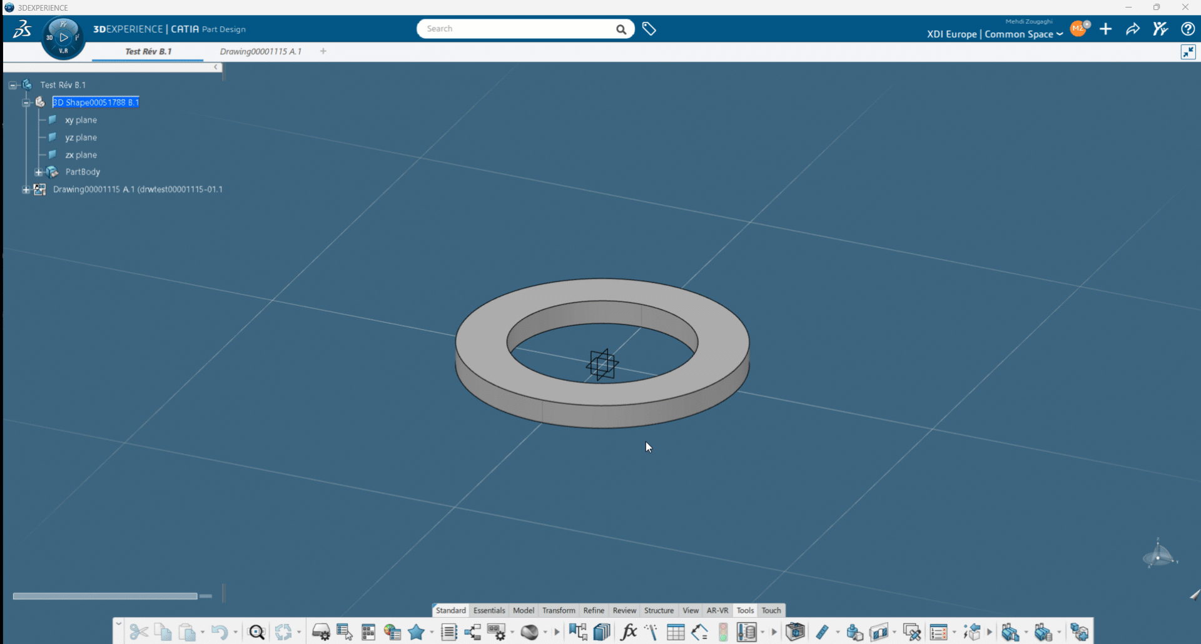Open the Formula (fx) tool
Image resolution: width=1201 pixels, height=644 pixels.
point(628,632)
